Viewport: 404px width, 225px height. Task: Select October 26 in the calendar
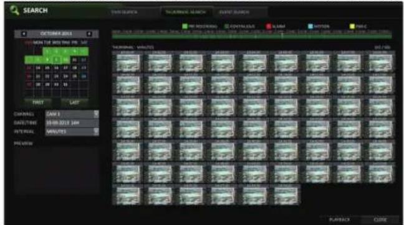84,76
